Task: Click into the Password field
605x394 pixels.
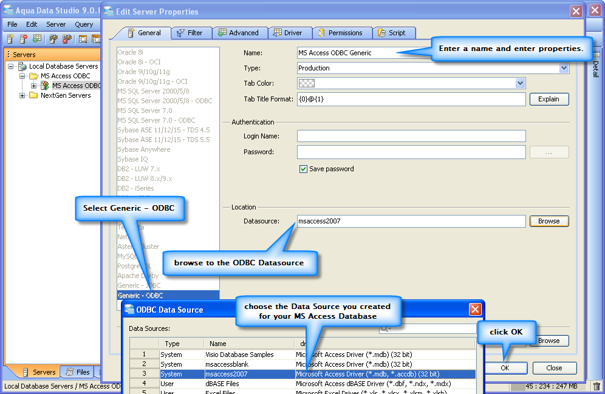Action: (x=411, y=152)
